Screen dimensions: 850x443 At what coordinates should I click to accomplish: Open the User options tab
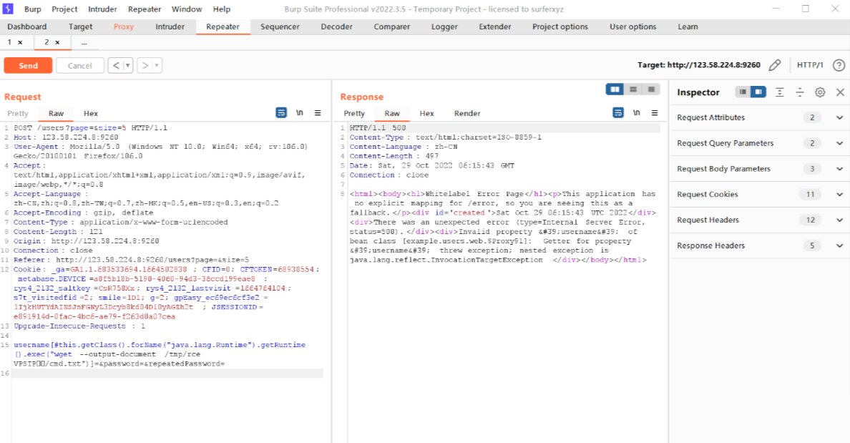(x=632, y=26)
